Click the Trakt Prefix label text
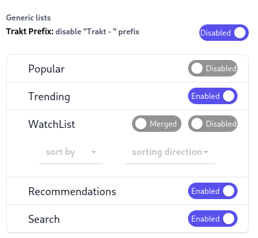 coord(30,32)
